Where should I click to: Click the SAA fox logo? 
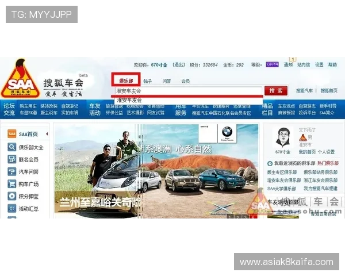tap(20, 79)
